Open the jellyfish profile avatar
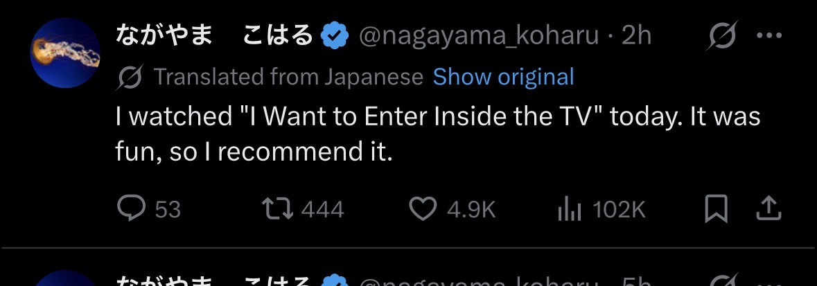This screenshot has width=817, height=286. 65,53
